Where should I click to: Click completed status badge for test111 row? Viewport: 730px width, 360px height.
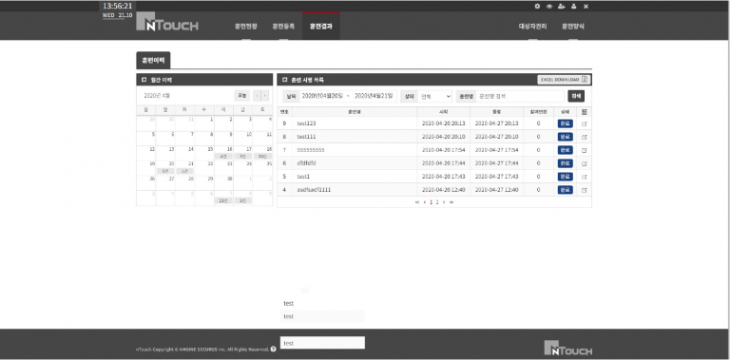(566, 137)
